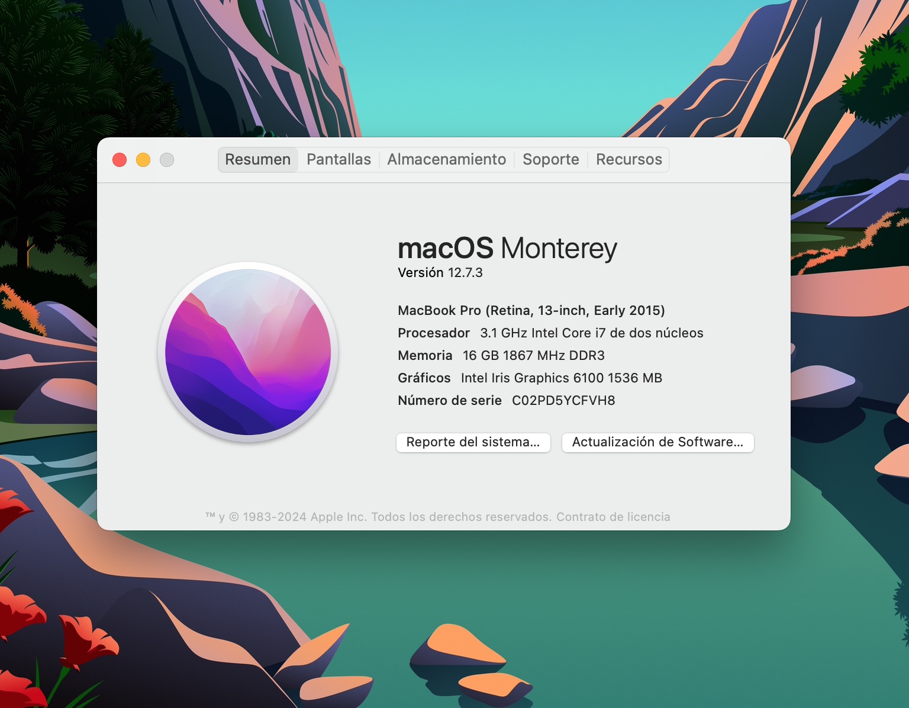Image resolution: width=909 pixels, height=708 pixels.
Task: Open Actualización de Software
Action: [657, 442]
